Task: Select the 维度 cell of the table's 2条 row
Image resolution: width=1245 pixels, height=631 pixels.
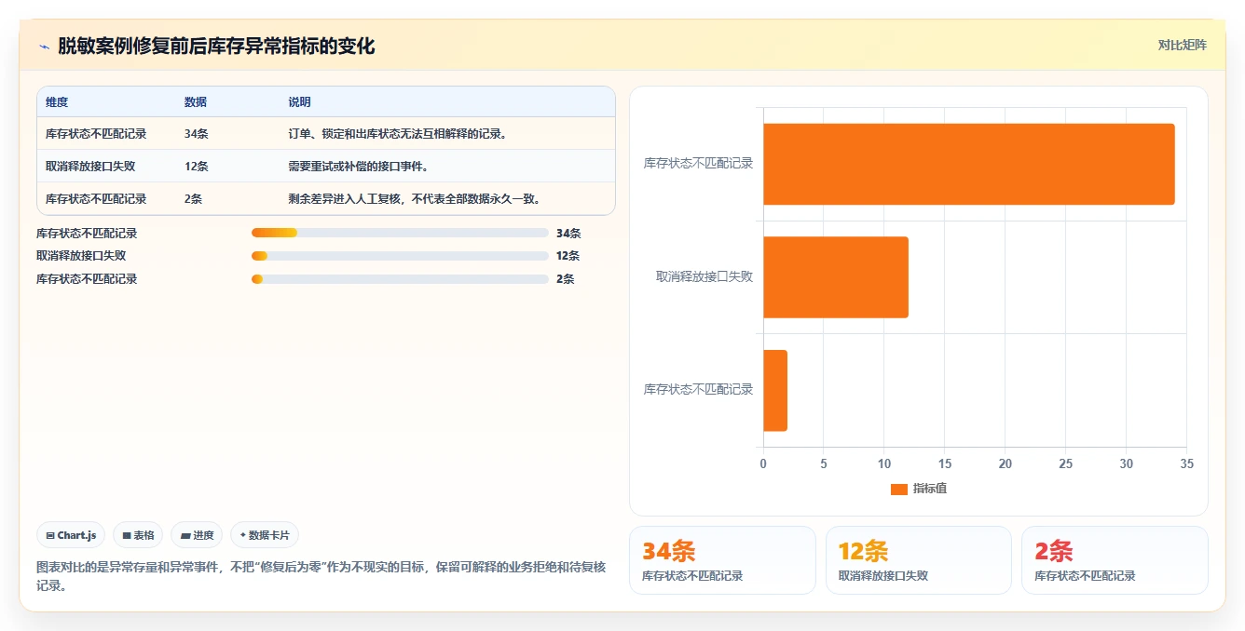Action: (96, 199)
